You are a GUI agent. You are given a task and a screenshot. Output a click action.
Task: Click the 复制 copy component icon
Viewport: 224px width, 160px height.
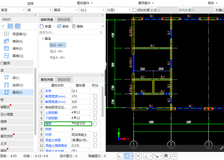coord(59,26)
